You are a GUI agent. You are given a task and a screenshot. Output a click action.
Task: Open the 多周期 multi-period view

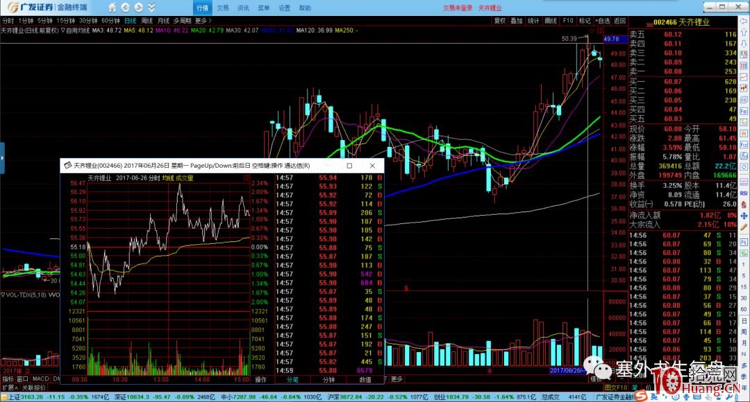tap(182, 21)
